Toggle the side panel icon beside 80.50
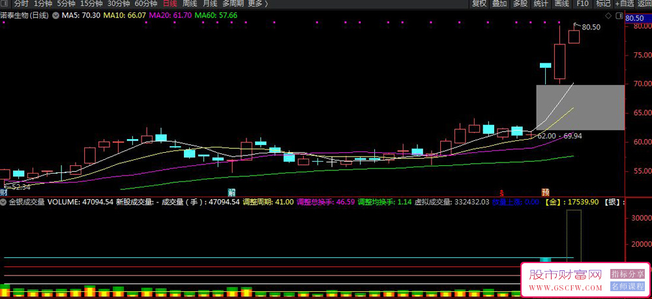Screen dimensions: 652x299 point(619,16)
